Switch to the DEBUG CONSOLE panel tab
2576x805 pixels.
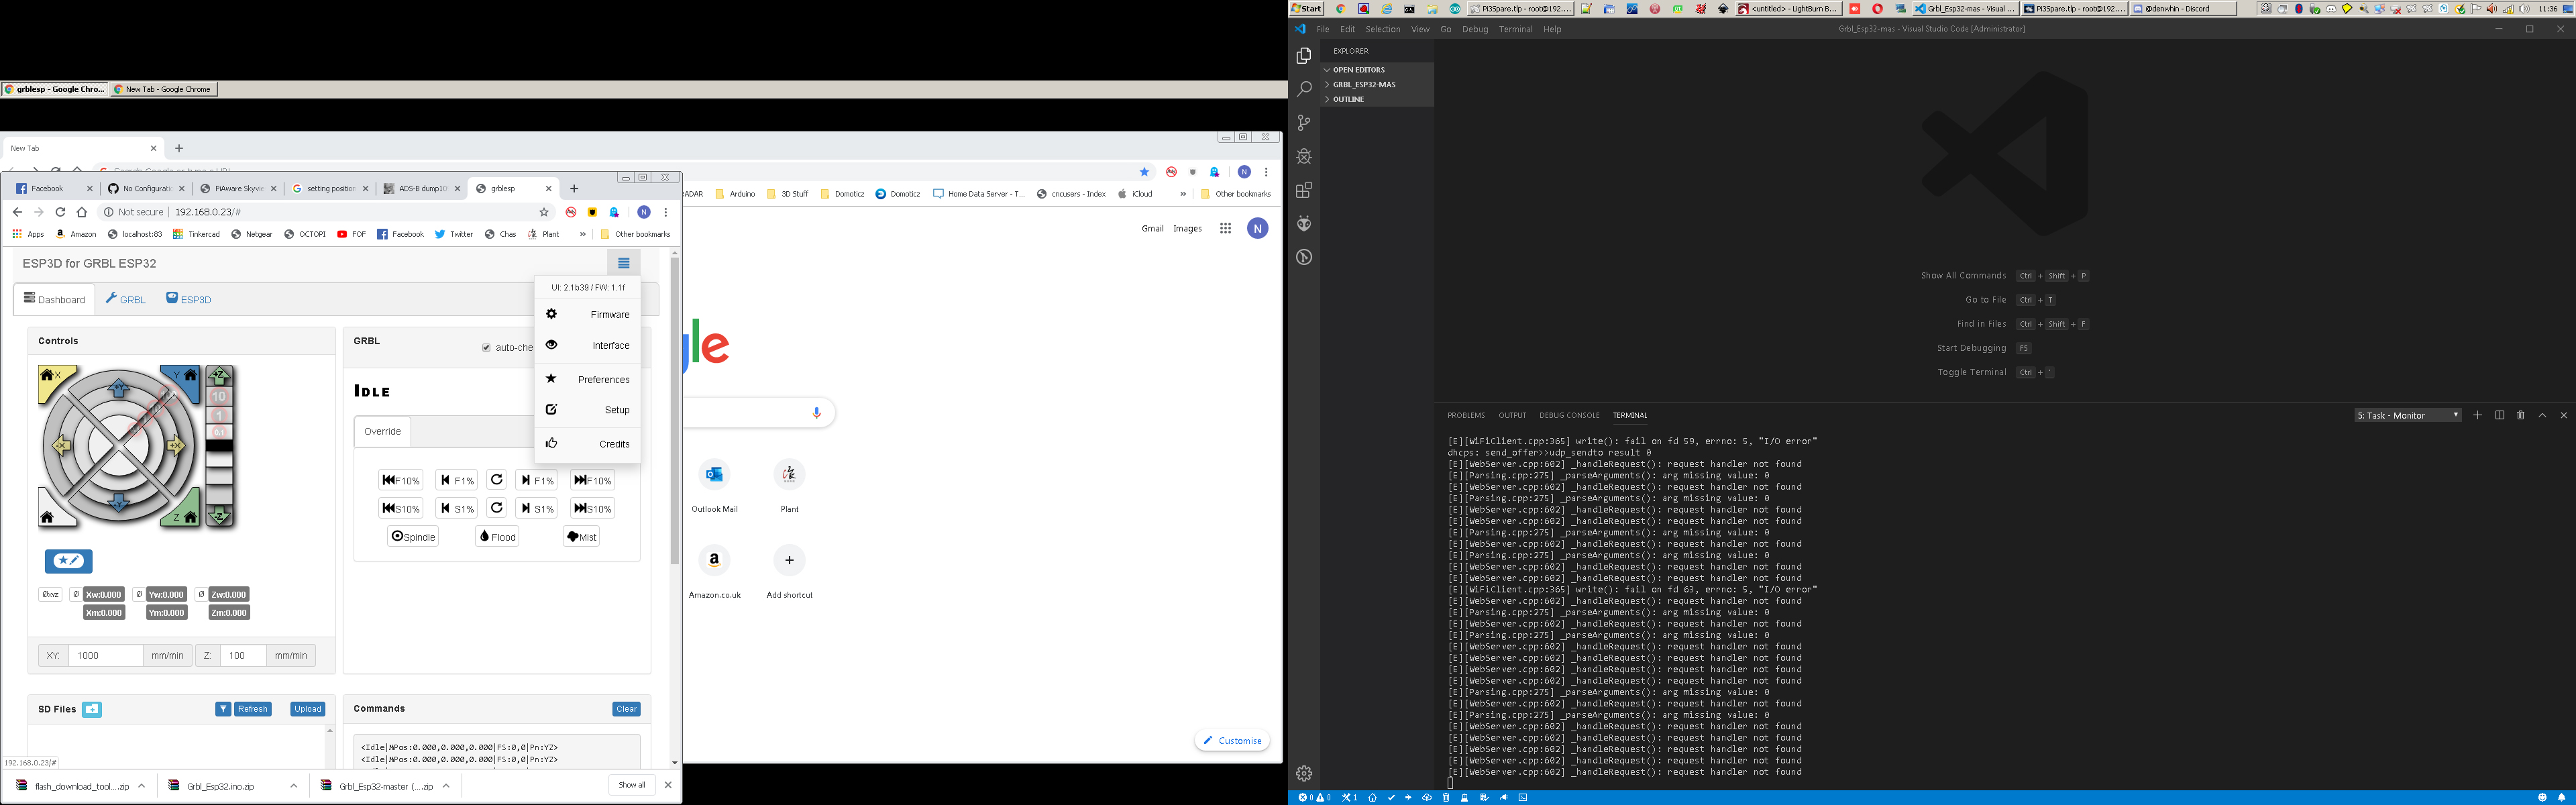pyautogui.click(x=1569, y=415)
